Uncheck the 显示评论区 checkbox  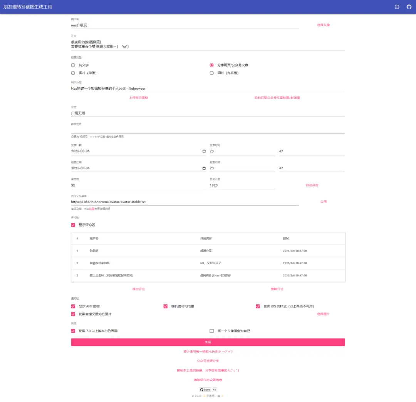point(73,225)
